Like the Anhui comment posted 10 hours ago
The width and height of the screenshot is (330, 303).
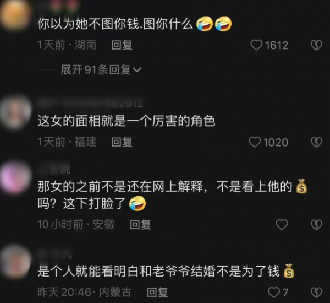[x=282, y=225]
